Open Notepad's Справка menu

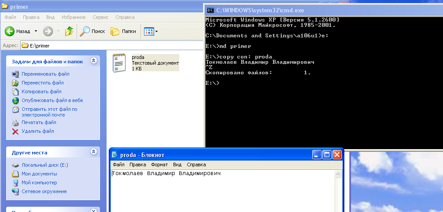pyautogui.click(x=196, y=164)
